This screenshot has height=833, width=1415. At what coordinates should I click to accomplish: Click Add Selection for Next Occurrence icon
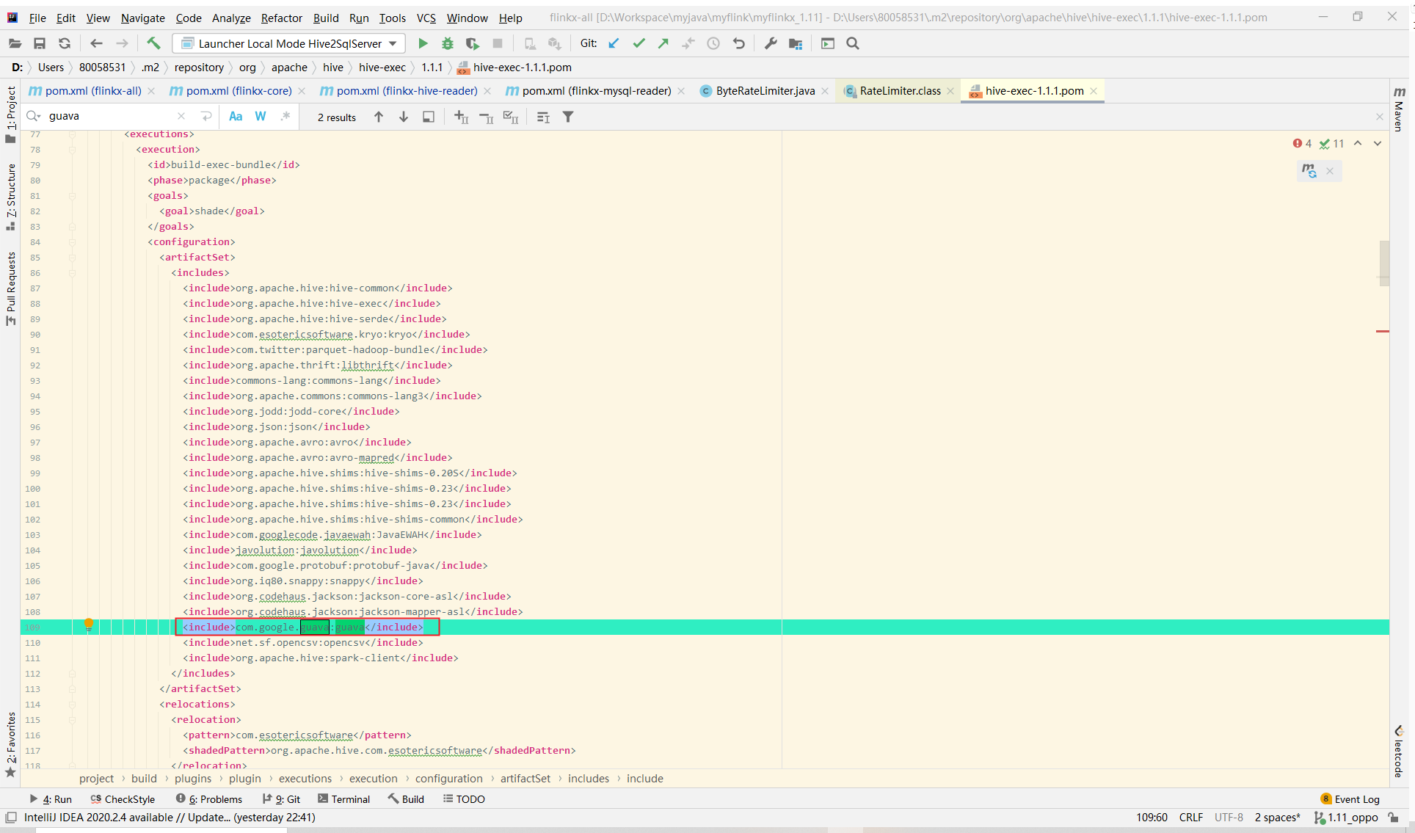coord(461,117)
